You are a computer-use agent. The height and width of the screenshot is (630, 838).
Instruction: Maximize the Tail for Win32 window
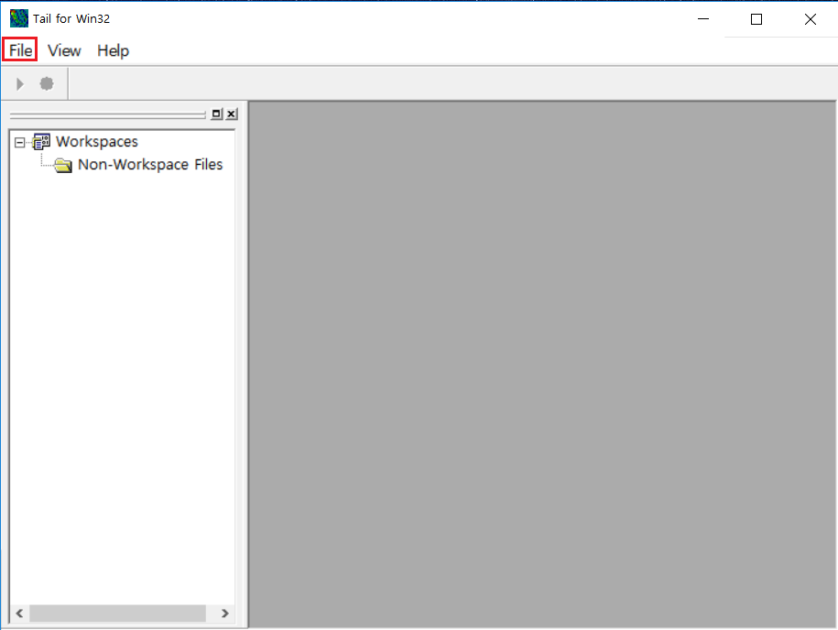[x=756, y=19]
